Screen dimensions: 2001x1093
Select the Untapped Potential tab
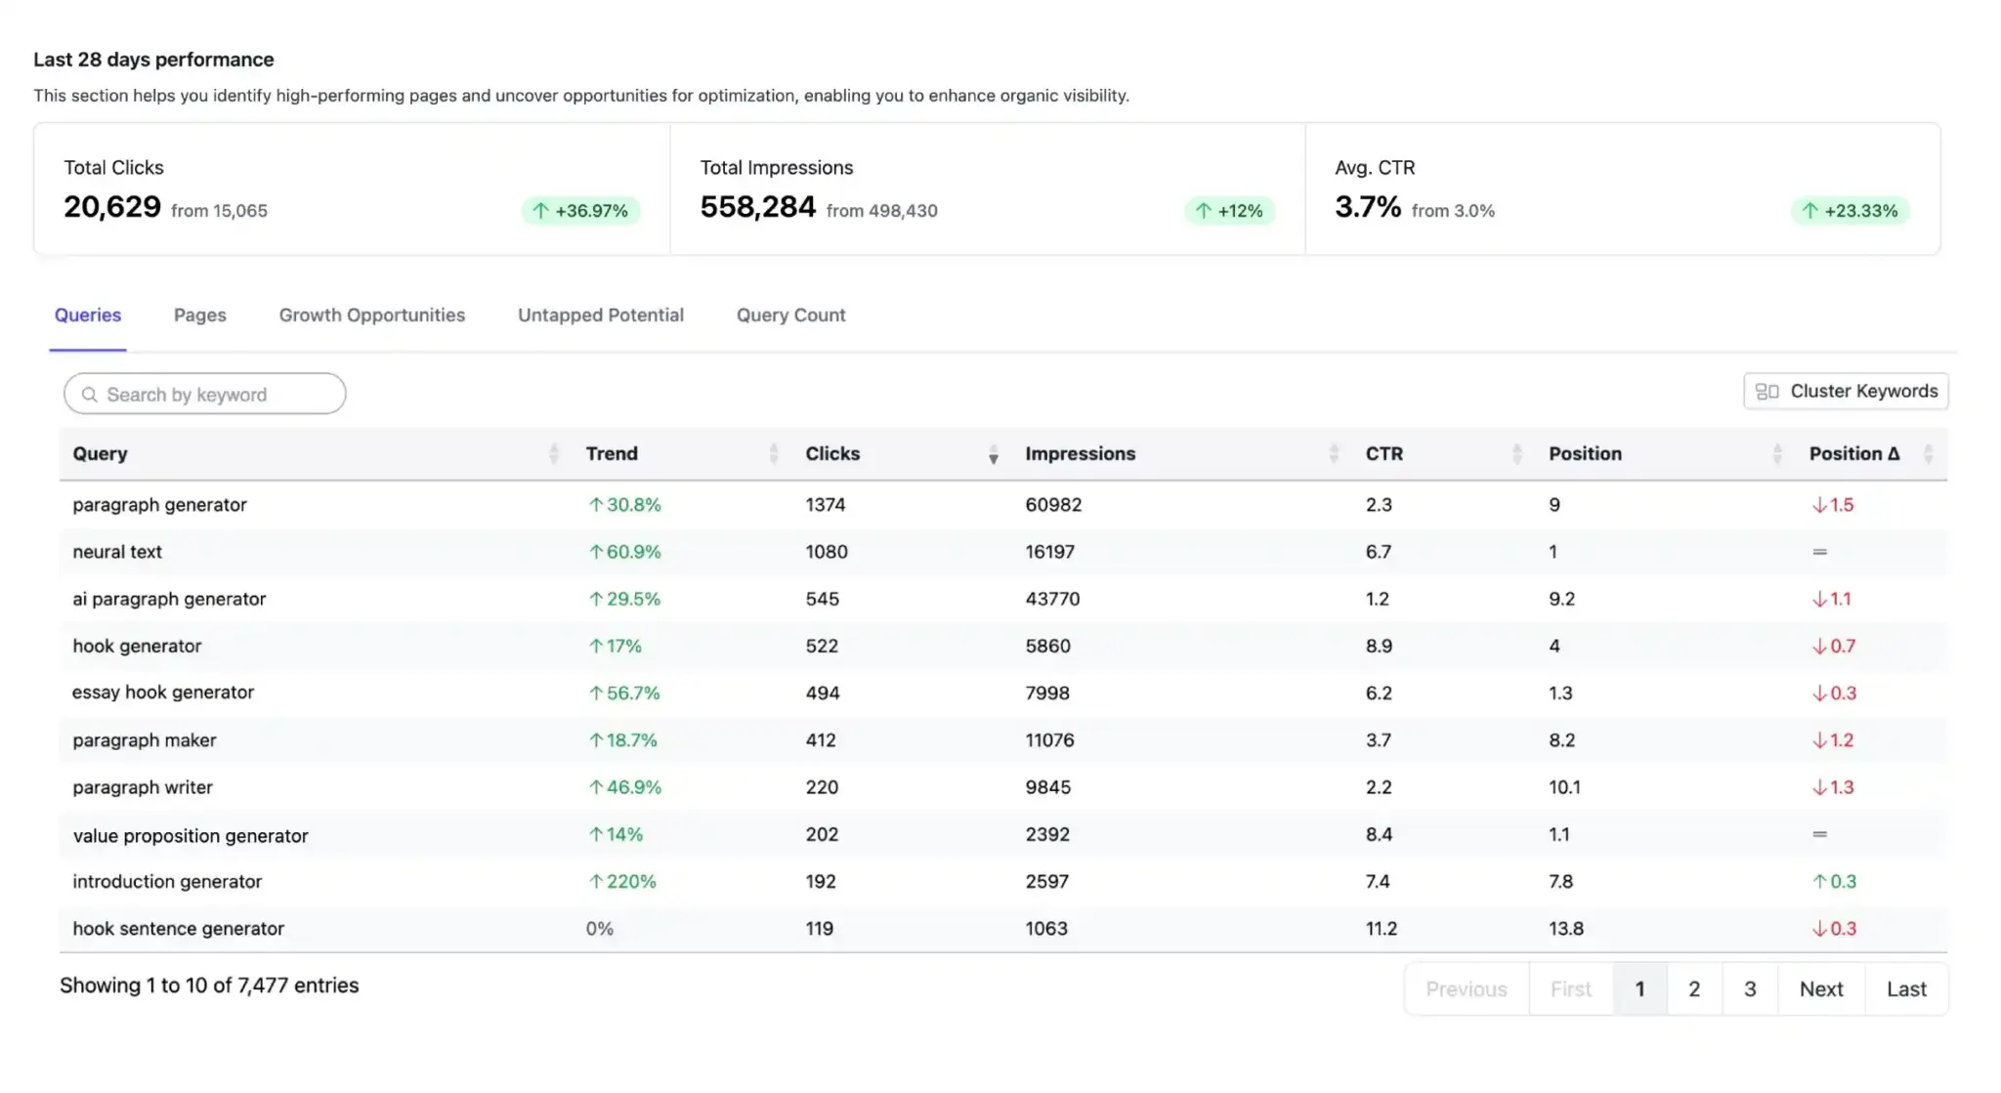[600, 315]
